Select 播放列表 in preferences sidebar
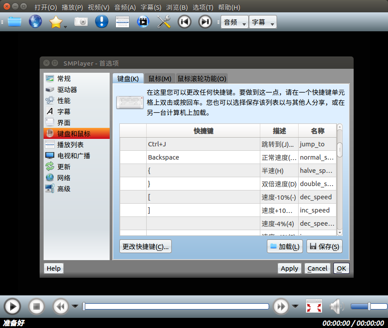This screenshot has height=328, width=388. click(77, 145)
